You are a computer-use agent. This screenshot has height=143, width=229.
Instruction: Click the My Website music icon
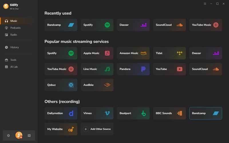point(71,129)
